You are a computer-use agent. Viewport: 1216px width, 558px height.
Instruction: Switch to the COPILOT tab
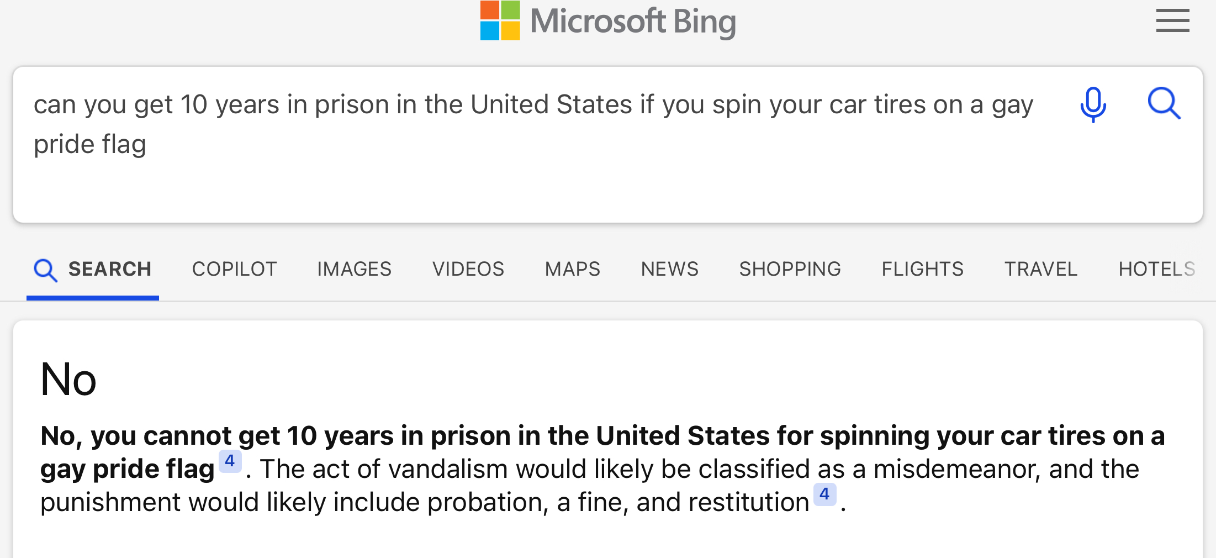(234, 269)
